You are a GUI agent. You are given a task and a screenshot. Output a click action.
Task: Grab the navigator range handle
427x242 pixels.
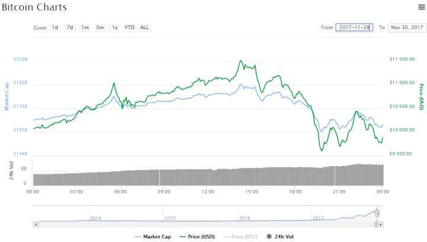377,213
